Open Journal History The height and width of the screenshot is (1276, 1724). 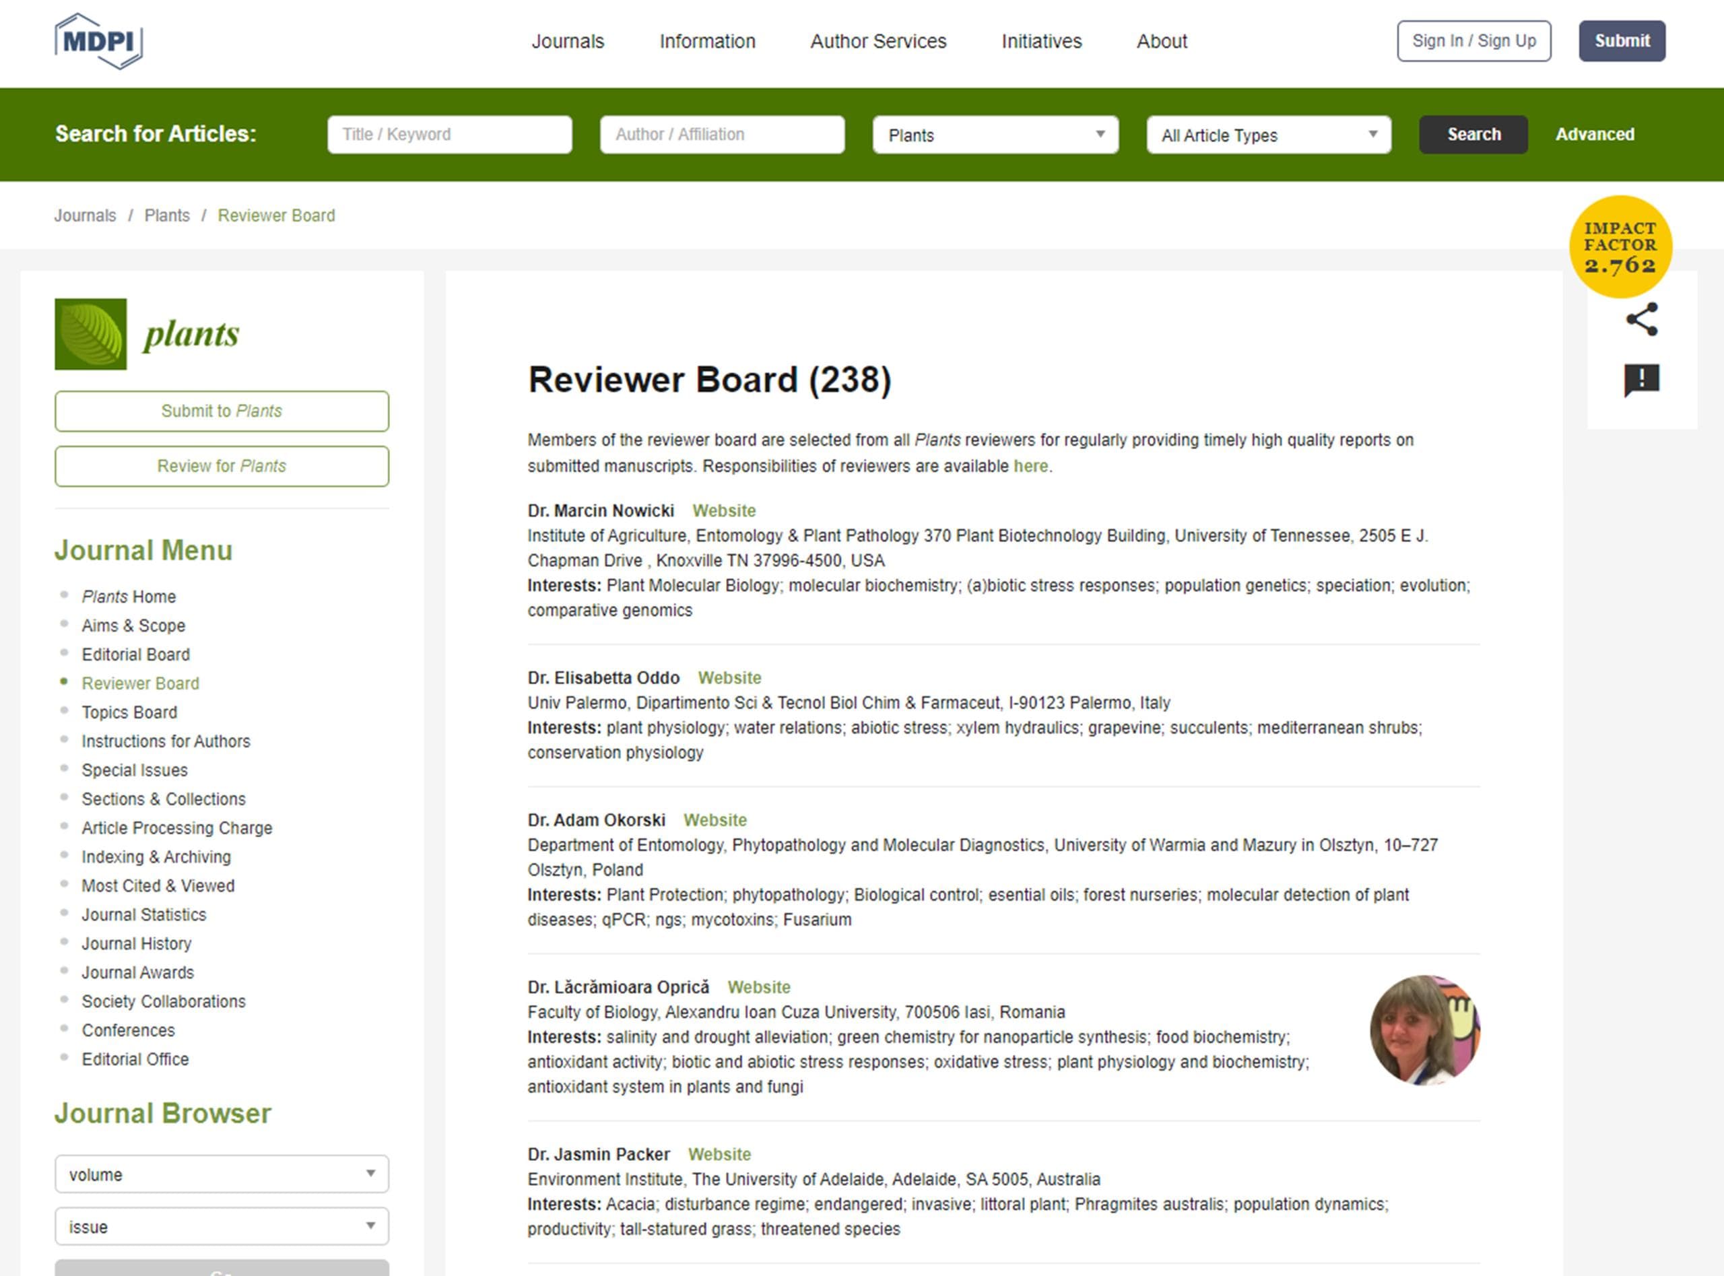tap(137, 944)
